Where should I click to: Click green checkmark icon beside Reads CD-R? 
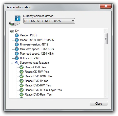[x=22, y=67]
